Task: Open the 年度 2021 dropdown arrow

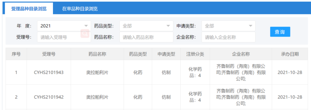Action: (x=86, y=26)
